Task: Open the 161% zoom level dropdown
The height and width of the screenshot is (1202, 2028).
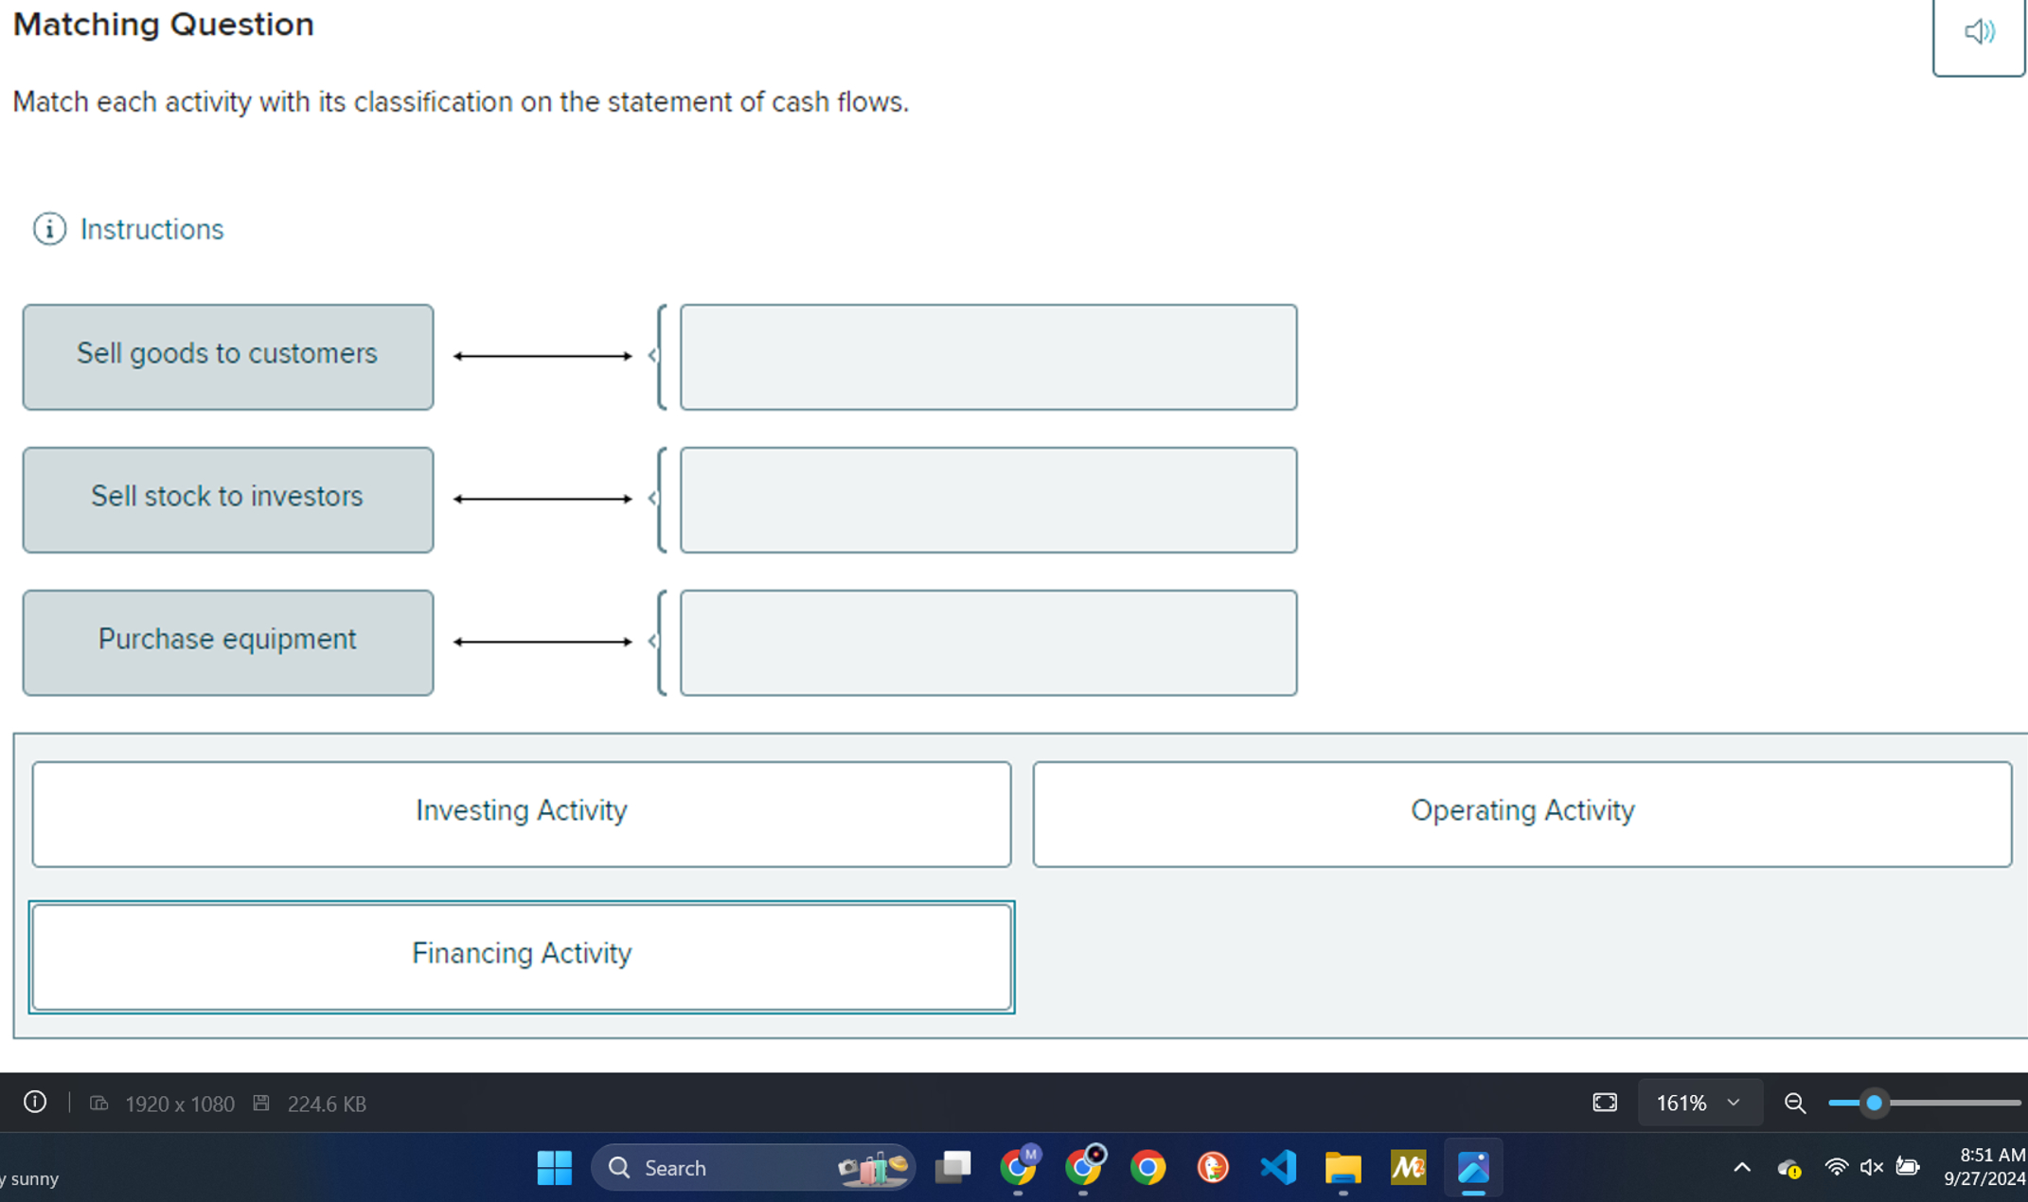Action: (1700, 1103)
